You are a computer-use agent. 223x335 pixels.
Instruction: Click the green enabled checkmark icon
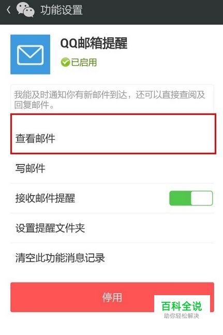pyautogui.click(x=65, y=62)
